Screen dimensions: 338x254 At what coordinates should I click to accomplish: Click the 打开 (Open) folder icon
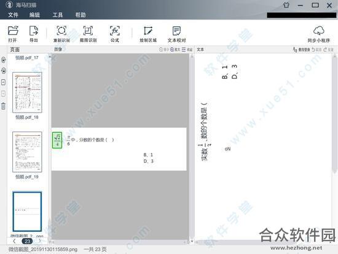13,31
